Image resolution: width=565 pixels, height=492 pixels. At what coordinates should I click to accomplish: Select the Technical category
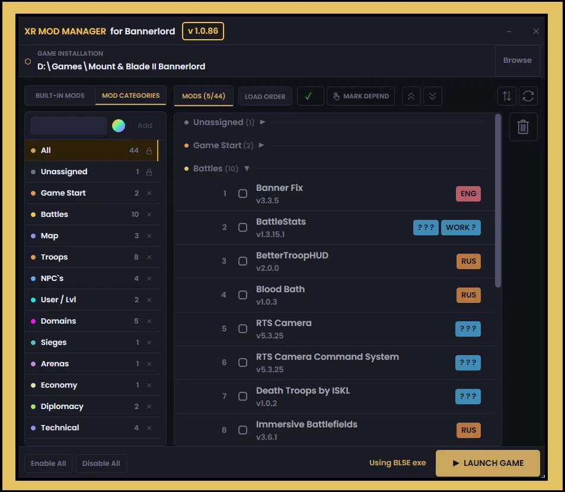92,427
